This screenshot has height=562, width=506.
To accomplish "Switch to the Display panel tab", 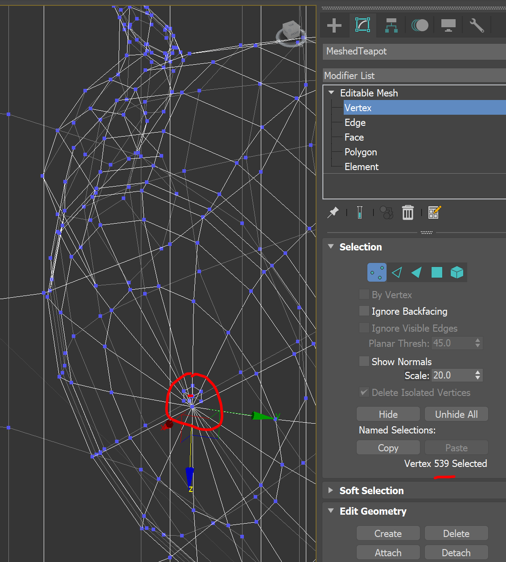I will point(448,25).
